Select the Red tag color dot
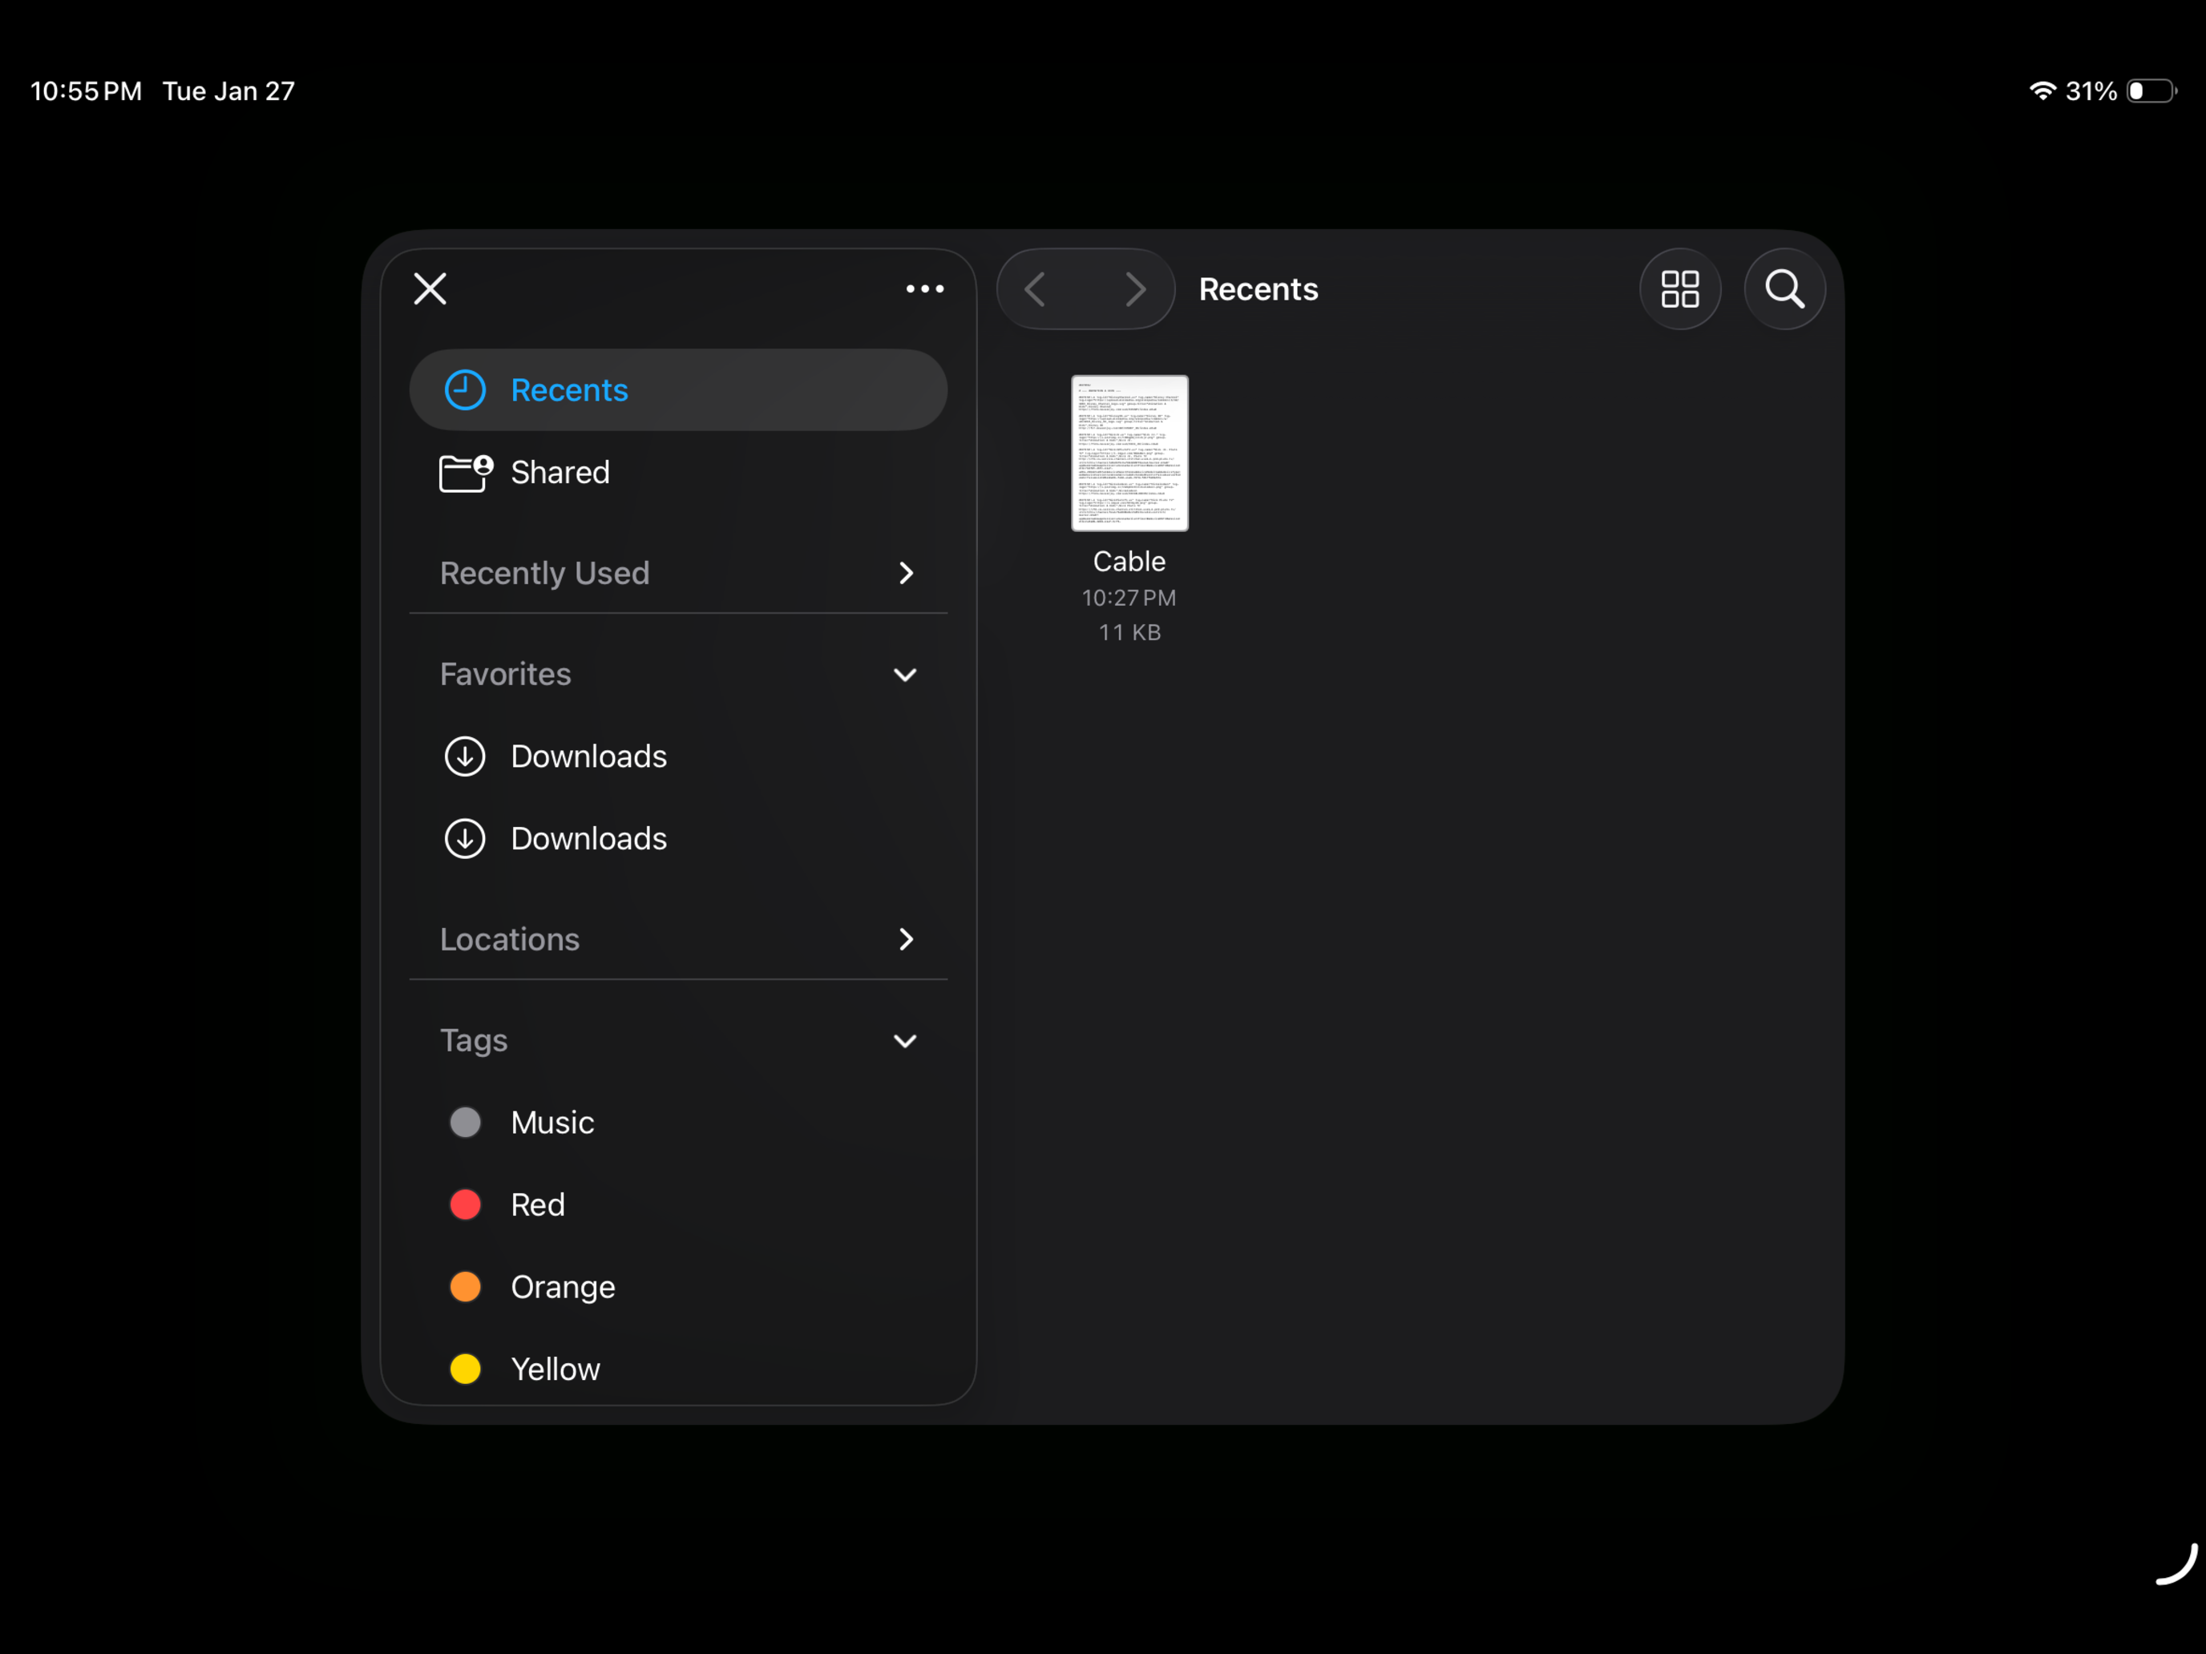Image resolution: width=2206 pixels, height=1654 pixels. click(x=465, y=1204)
